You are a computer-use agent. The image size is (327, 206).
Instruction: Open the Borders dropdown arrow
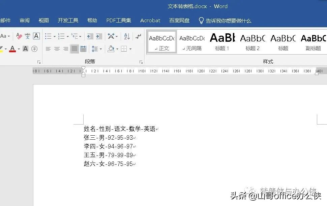[x=130, y=49]
